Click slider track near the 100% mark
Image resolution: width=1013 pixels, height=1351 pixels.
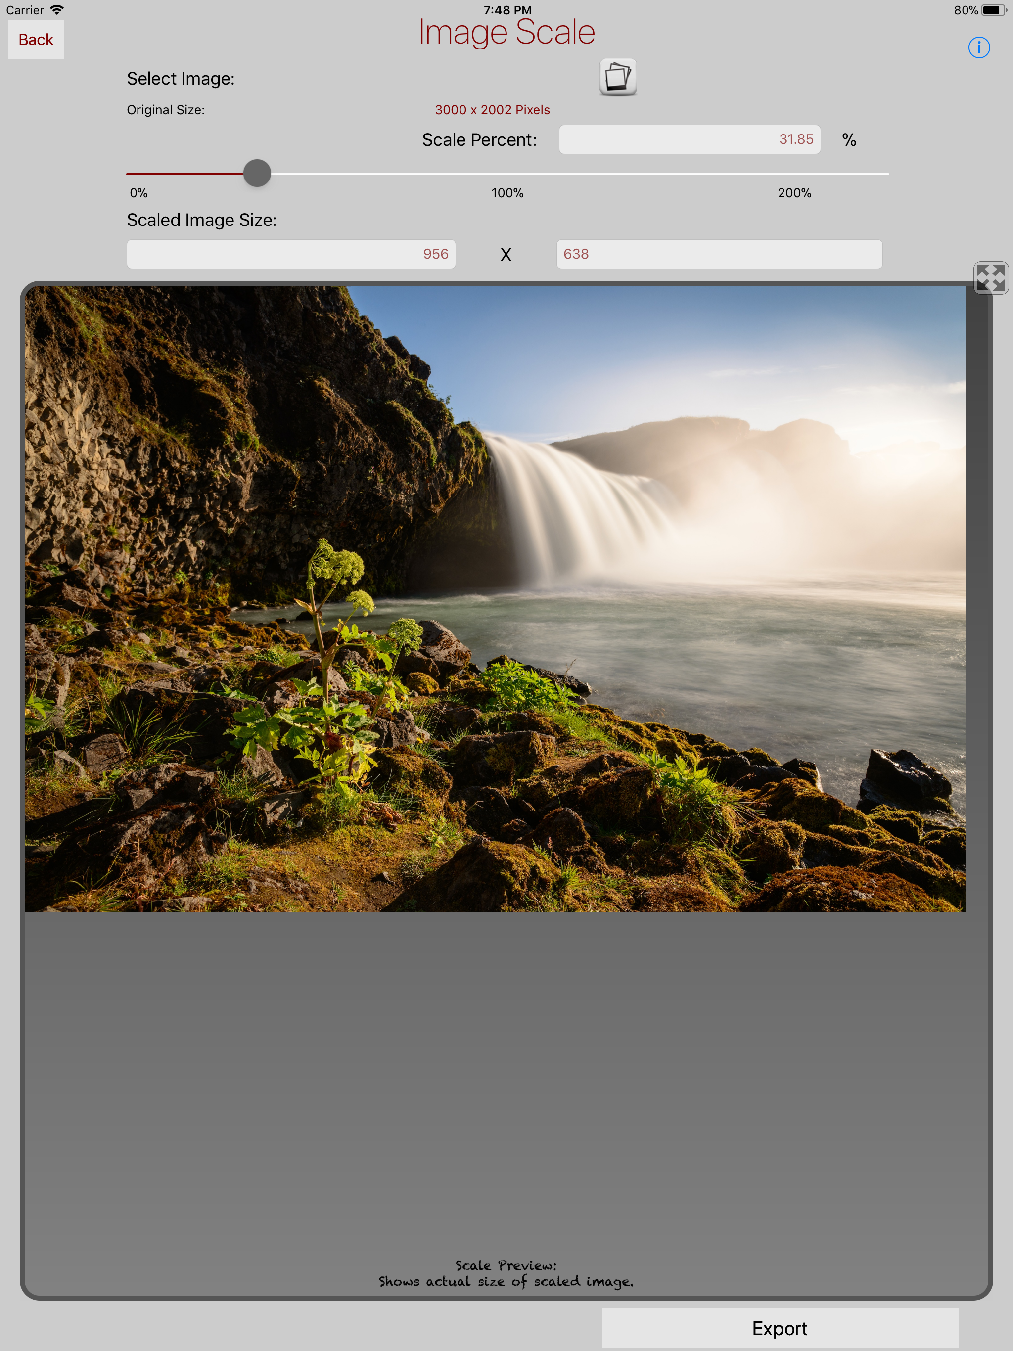(507, 174)
